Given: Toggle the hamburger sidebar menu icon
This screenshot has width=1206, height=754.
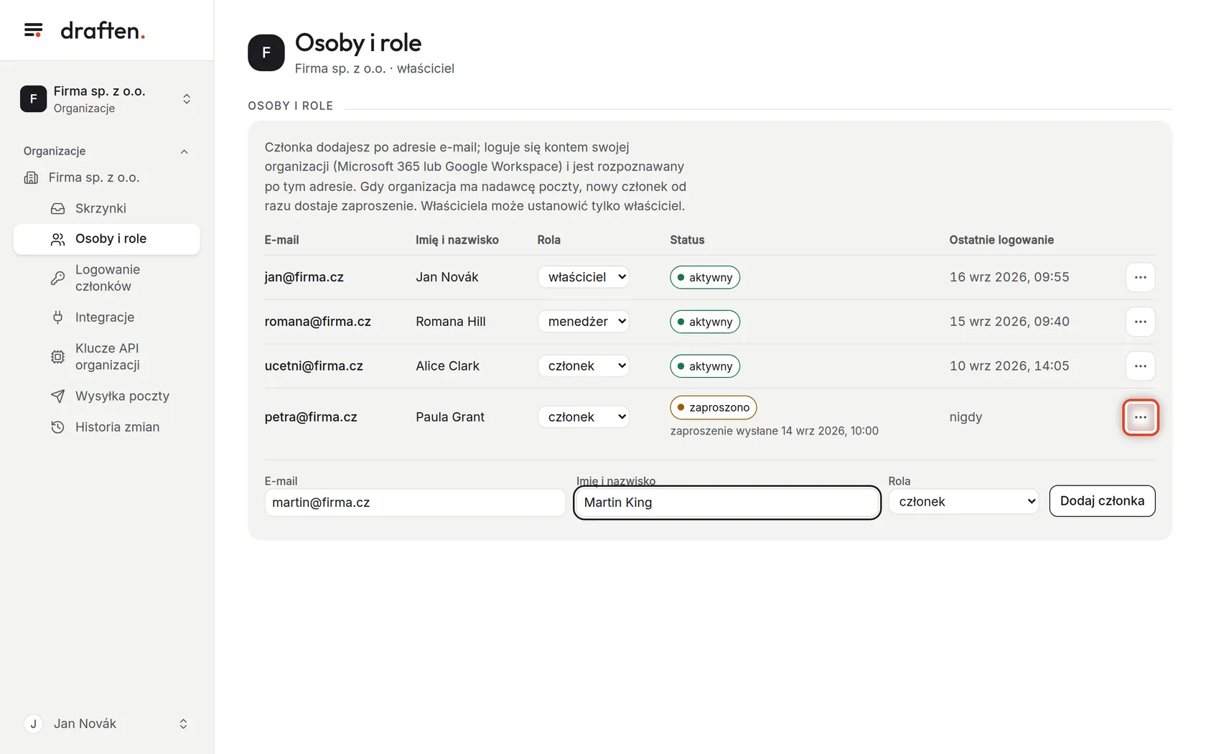Looking at the screenshot, I should point(33,30).
